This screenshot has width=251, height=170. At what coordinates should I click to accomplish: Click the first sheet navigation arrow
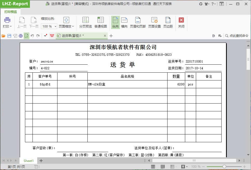4,161
